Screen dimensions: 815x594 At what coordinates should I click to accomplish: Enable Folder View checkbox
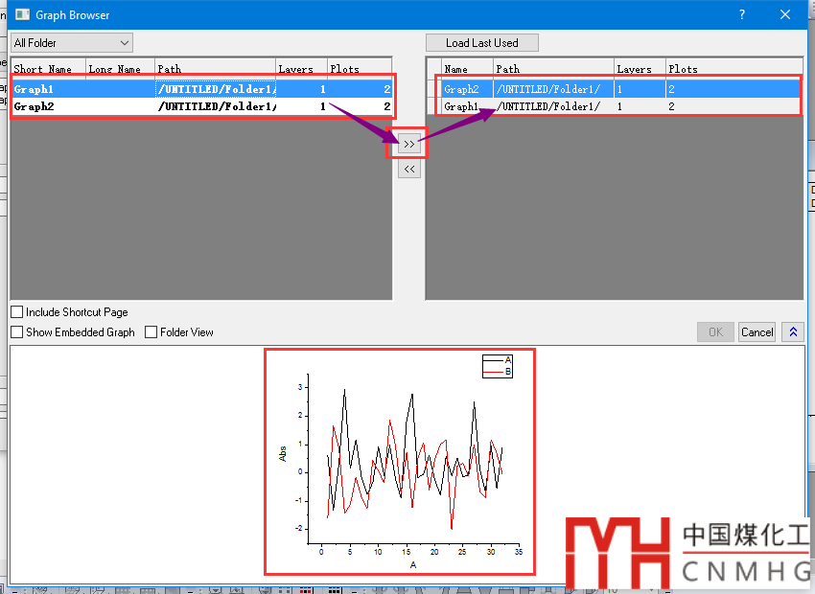151,332
